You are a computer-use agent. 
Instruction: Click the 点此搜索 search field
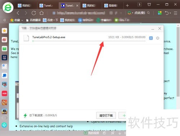(x=140, y=13)
